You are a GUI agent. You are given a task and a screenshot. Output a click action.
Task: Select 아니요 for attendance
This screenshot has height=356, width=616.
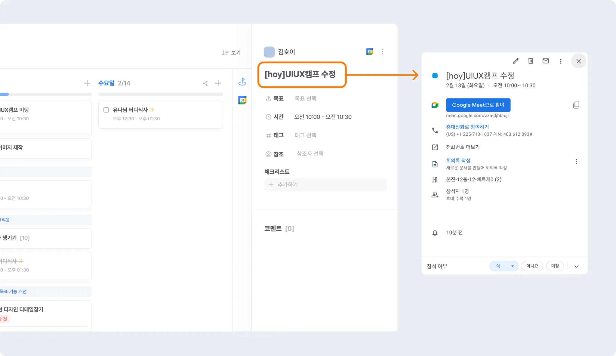532,266
